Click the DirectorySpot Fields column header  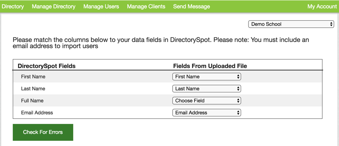[46, 66]
